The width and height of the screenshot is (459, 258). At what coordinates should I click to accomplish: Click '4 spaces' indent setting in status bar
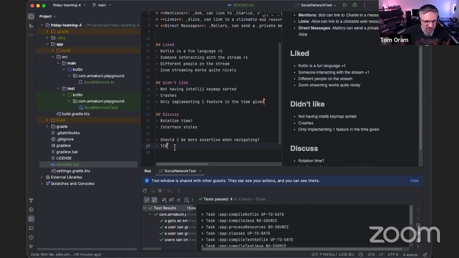410,254
